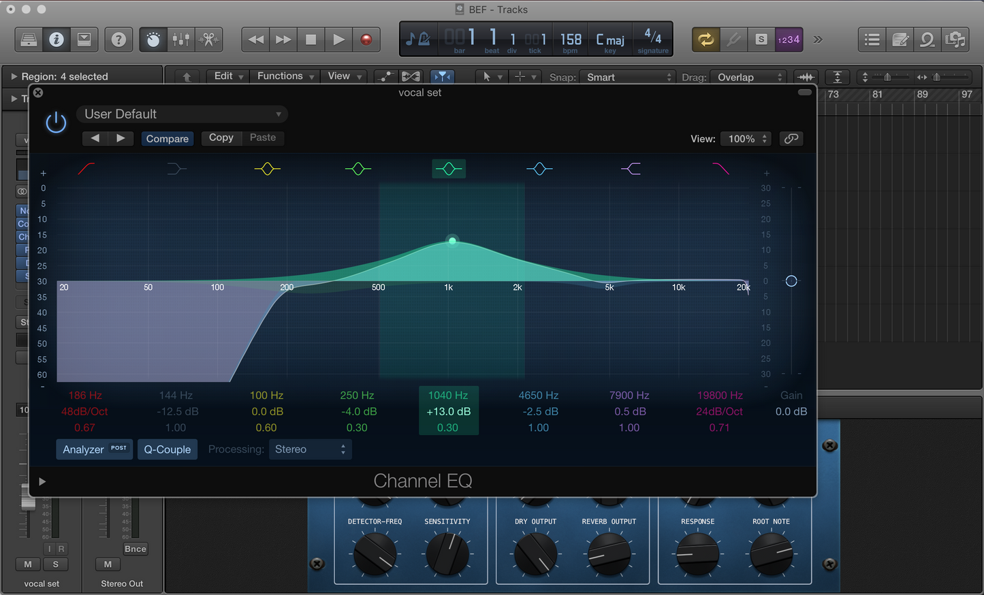Click the record button in the transport
Viewport: 984px width, 595px height.
pos(367,39)
